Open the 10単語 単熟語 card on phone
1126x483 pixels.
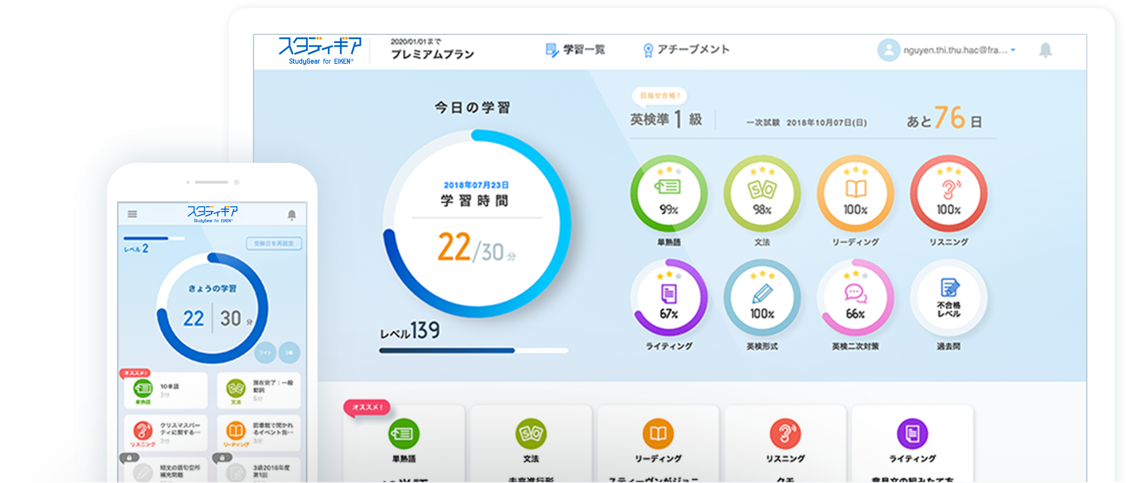(166, 390)
